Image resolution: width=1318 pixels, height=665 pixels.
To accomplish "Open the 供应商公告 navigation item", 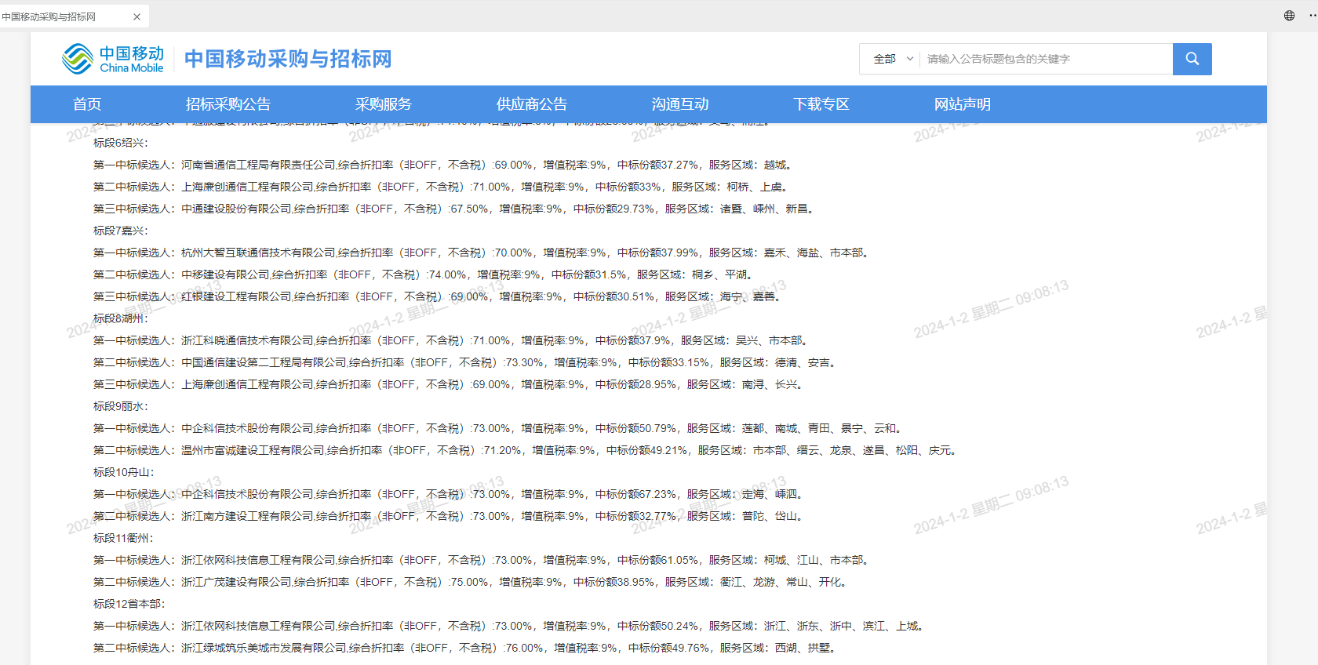I will coord(531,104).
